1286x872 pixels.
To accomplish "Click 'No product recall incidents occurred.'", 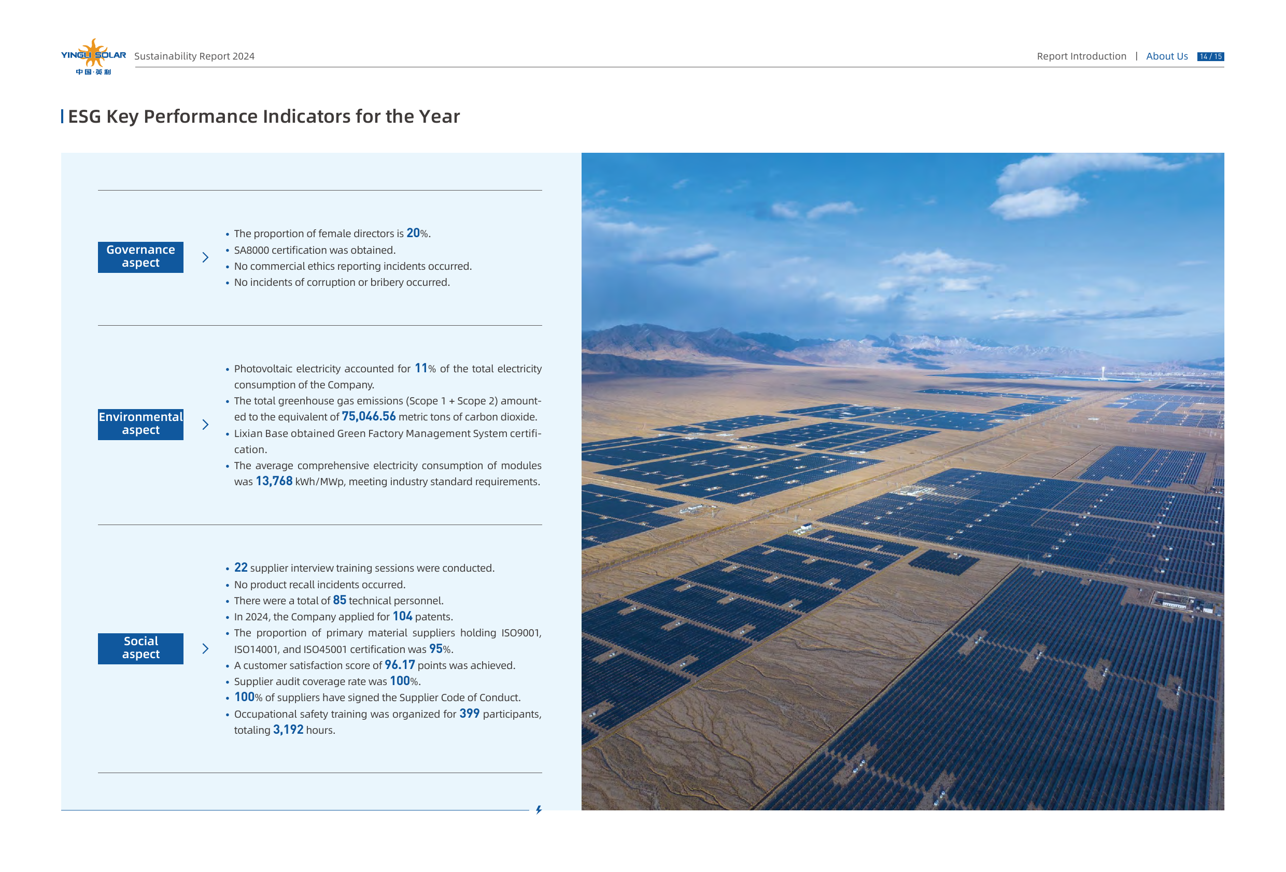I will point(319,585).
